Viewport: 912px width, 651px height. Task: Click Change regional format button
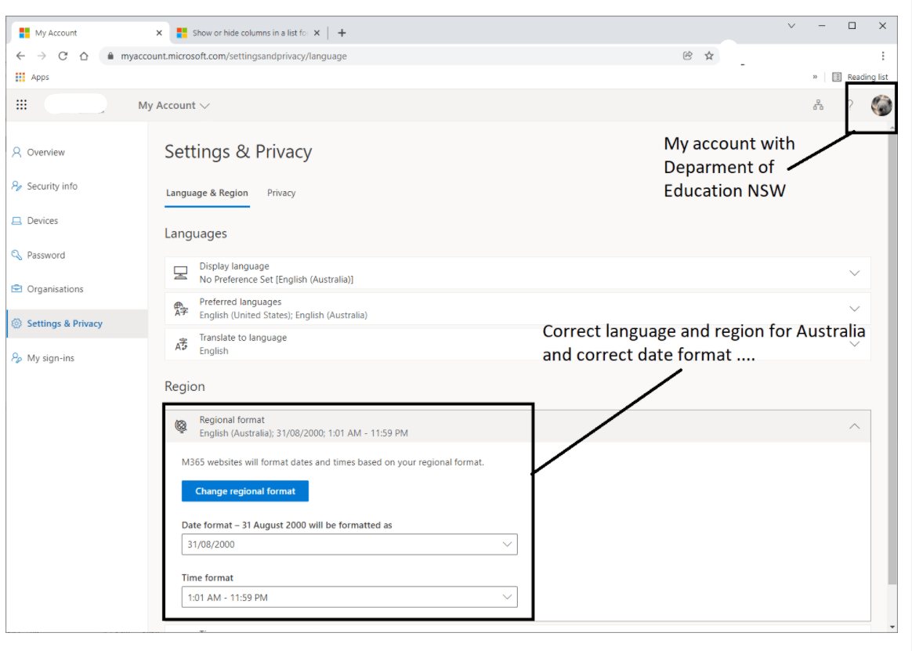pos(245,491)
